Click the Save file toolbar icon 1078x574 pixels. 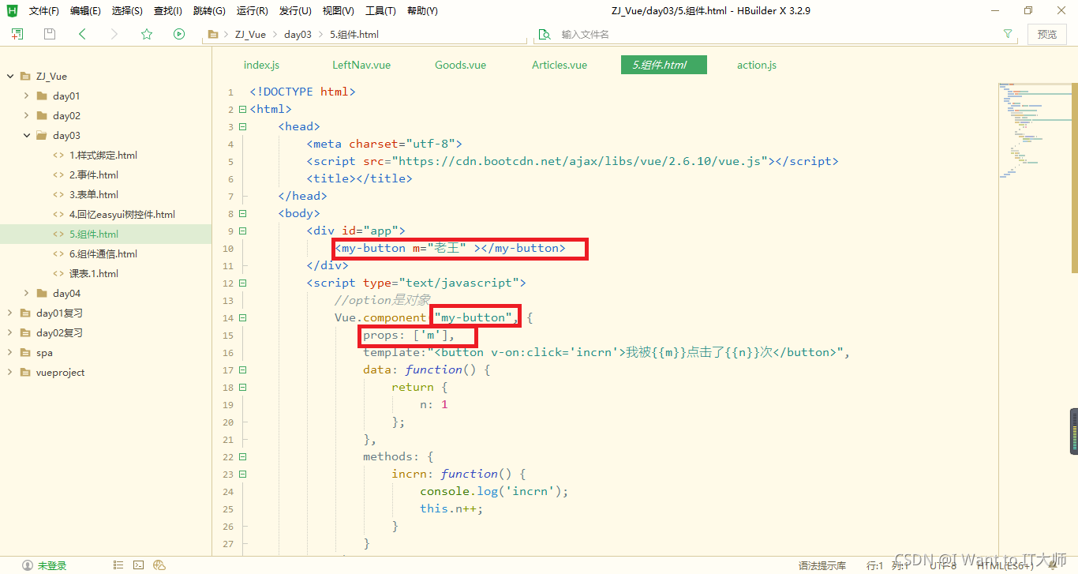point(50,34)
